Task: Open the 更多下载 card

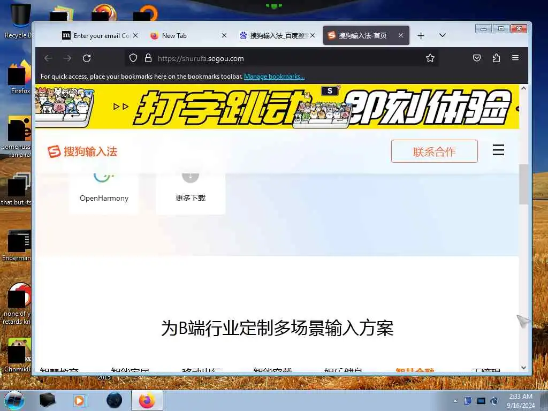Action: tap(191, 193)
